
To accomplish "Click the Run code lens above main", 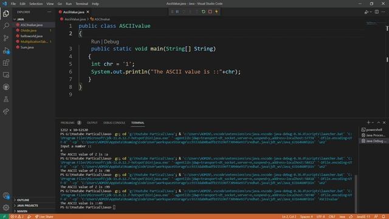I will (x=95, y=41).
